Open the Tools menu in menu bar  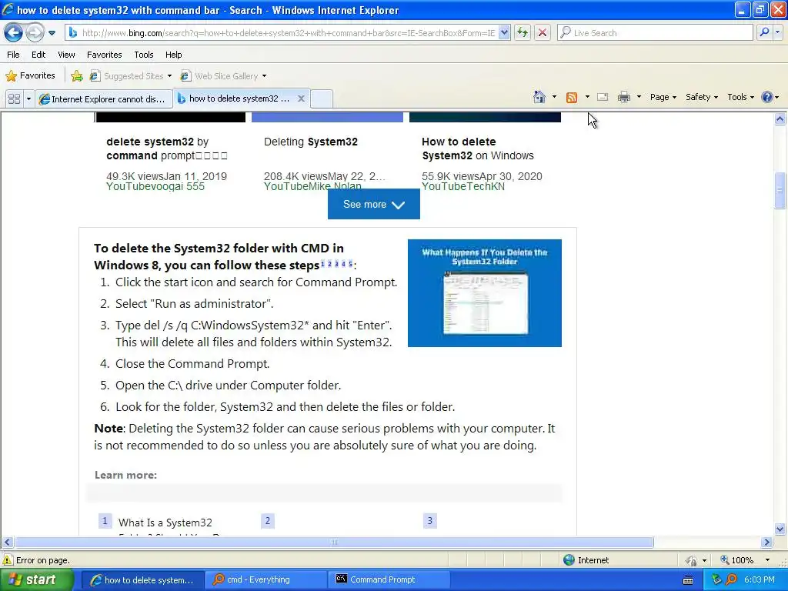[x=144, y=55]
